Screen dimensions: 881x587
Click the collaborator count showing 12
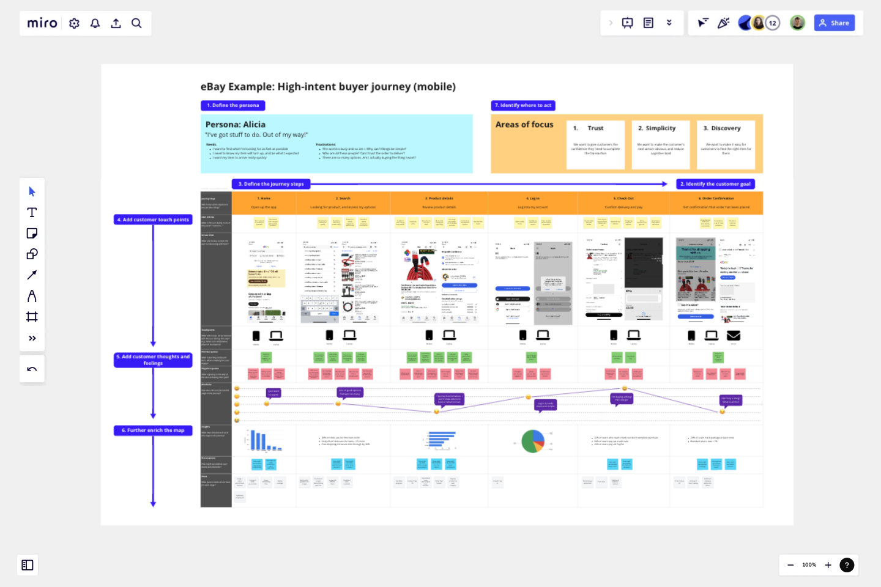pos(772,23)
